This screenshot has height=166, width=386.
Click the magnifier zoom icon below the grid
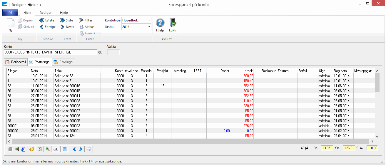pyautogui.click(x=48, y=149)
